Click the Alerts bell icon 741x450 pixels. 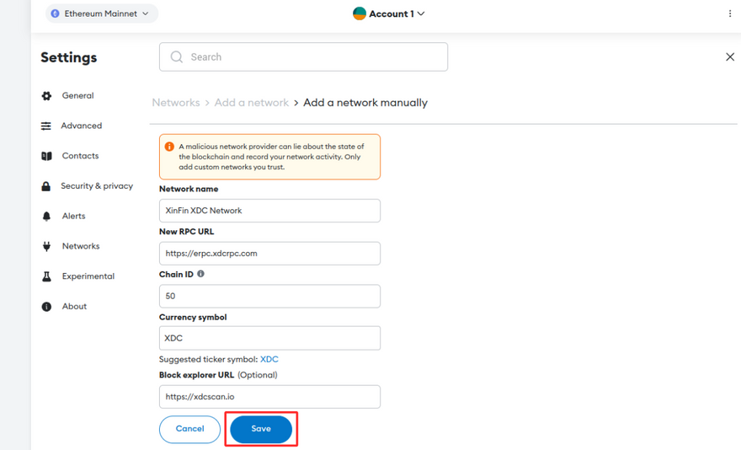tap(46, 217)
